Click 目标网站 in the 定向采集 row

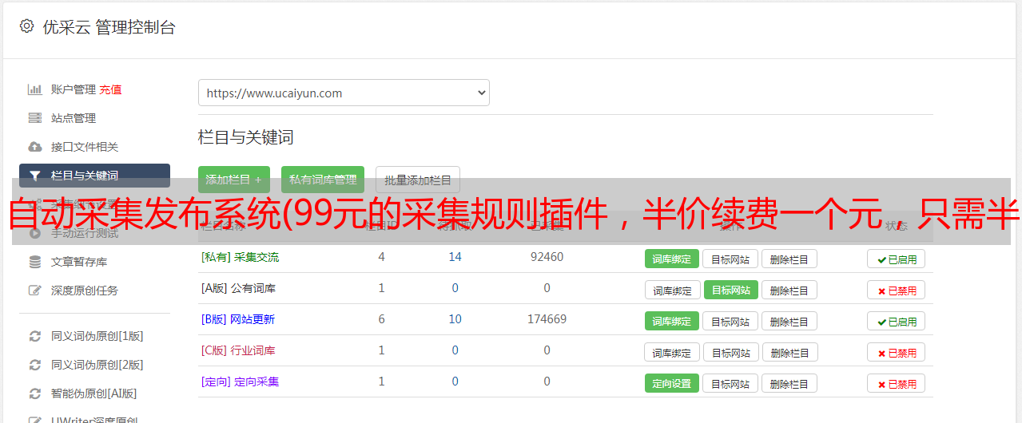tap(730, 383)
